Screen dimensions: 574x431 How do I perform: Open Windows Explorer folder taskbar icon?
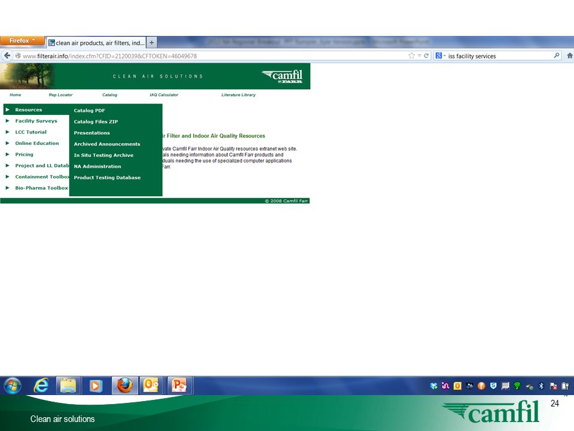click(x=68, y=386)
